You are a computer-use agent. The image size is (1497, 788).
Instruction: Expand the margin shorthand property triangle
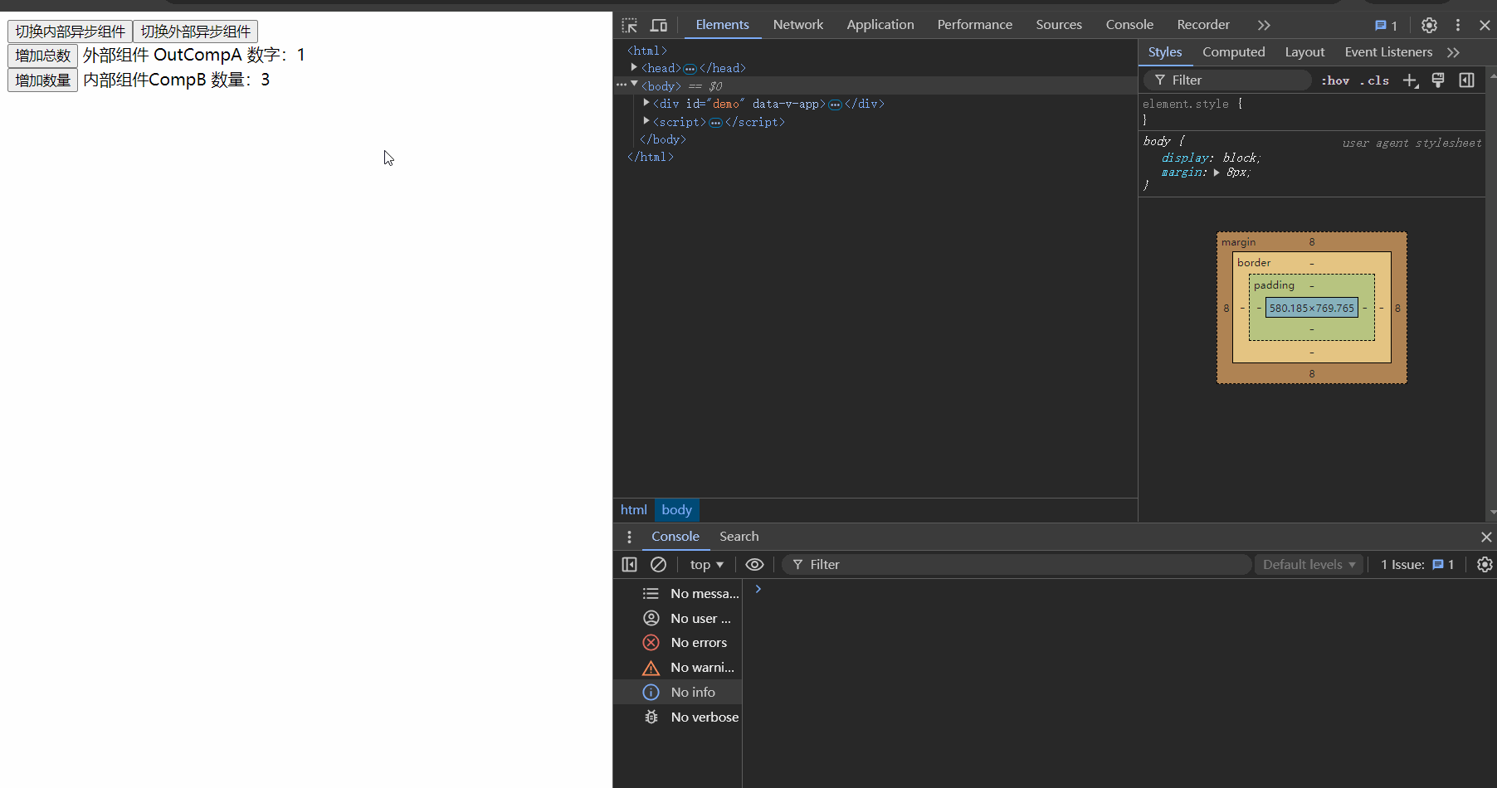click(x=1217, y=173)
